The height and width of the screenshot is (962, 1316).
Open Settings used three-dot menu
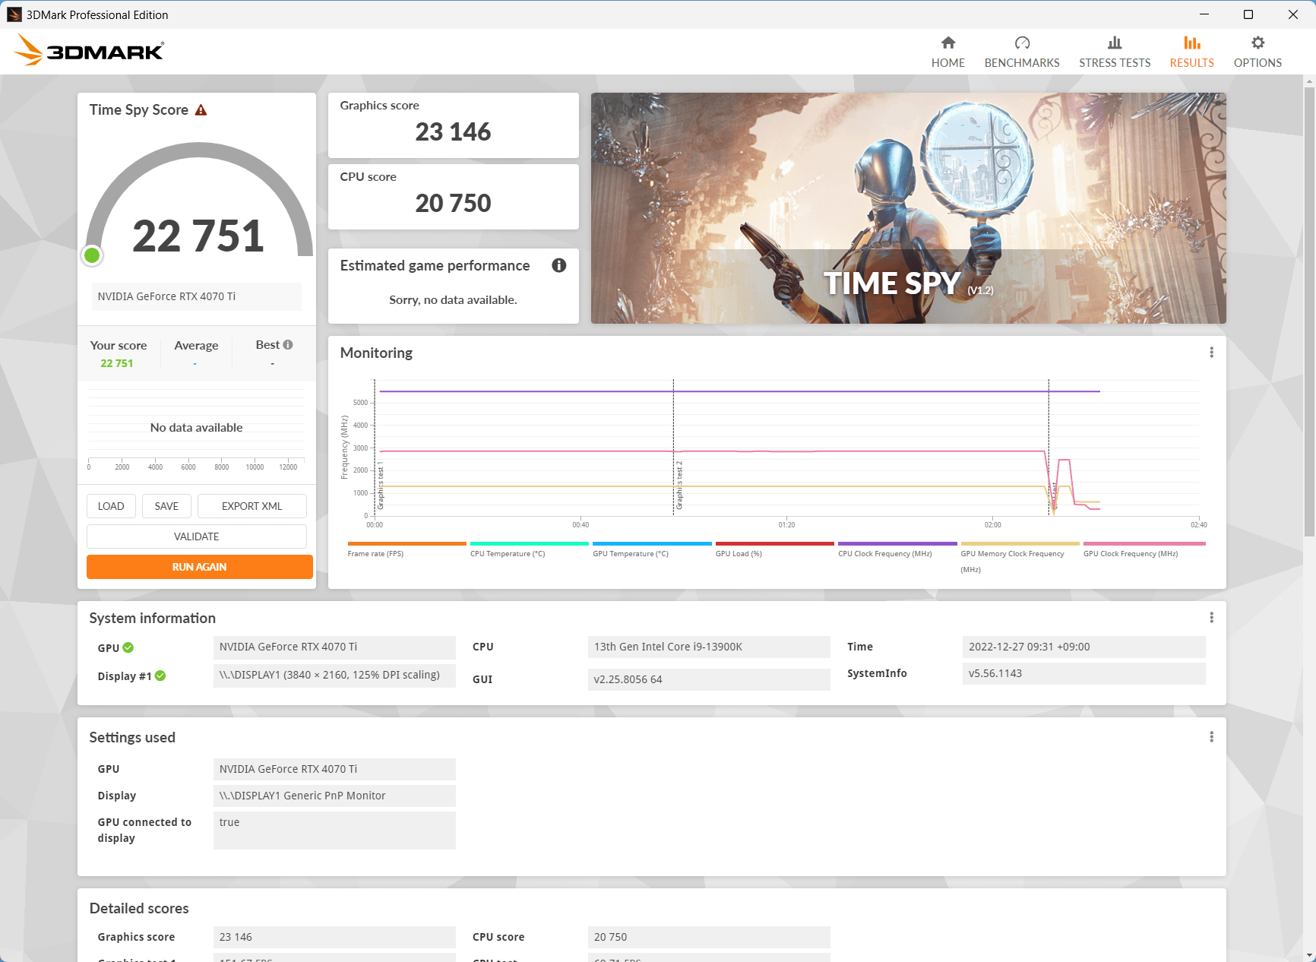click(1211, 737)
